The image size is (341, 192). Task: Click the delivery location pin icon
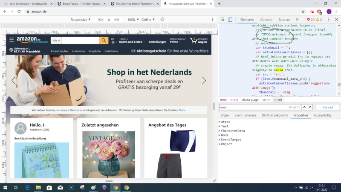[x=11, y=50]
